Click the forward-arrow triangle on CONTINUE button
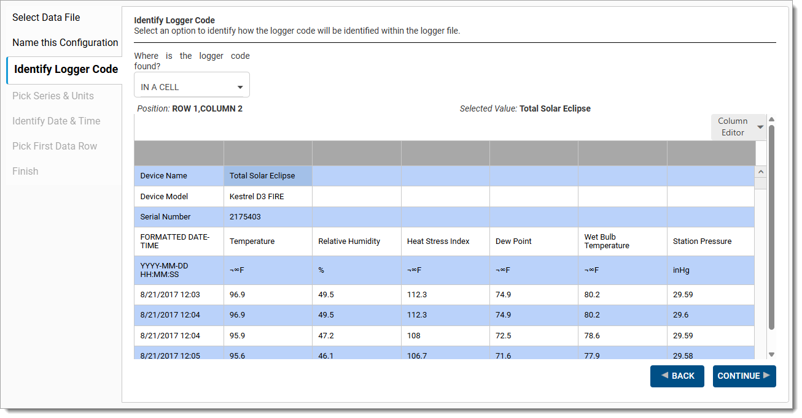802x418 pixels. point(765,376)
